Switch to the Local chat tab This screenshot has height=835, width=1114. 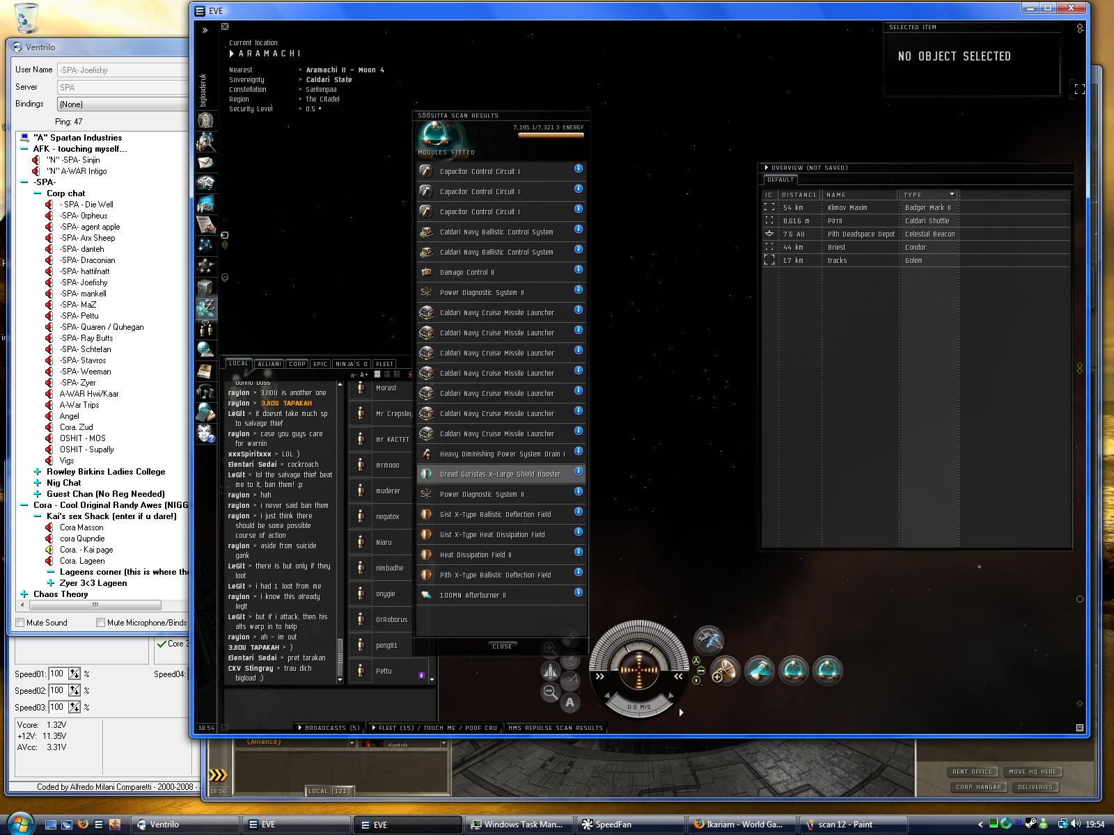[x=239, y=363]
